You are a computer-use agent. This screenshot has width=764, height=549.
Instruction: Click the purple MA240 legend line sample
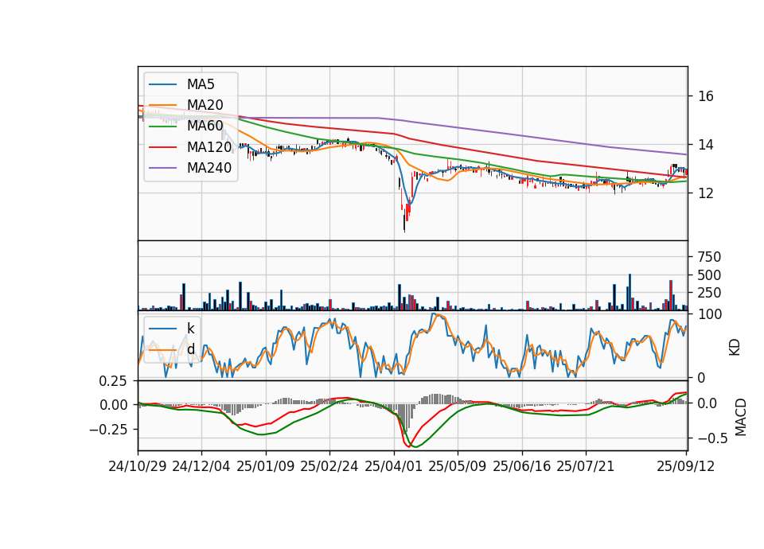coord(162,168)
